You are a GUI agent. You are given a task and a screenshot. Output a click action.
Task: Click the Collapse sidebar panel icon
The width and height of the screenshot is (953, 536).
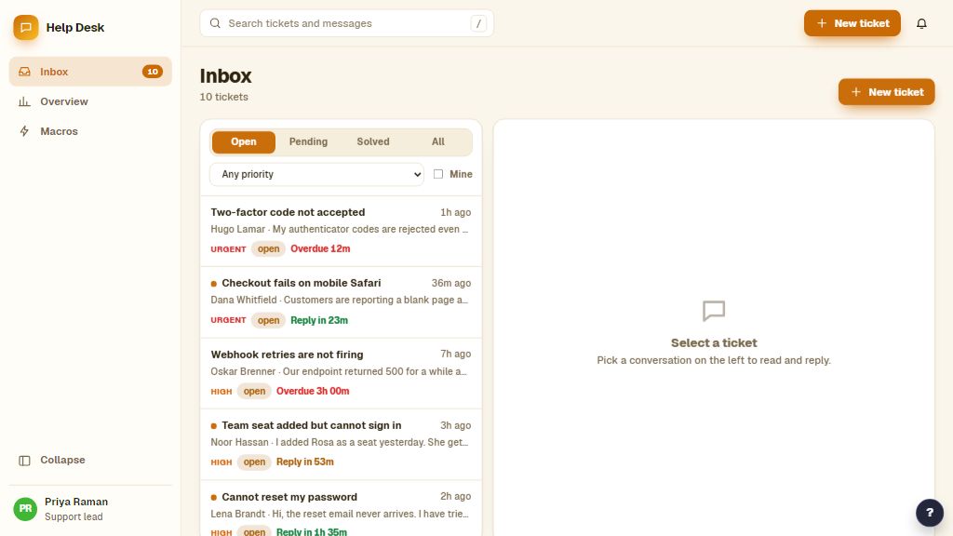tap(24, 461)
